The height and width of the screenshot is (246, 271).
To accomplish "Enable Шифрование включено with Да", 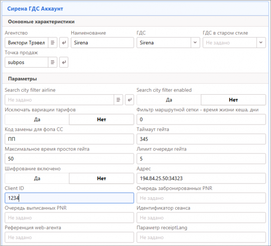I will pos(37,178).
